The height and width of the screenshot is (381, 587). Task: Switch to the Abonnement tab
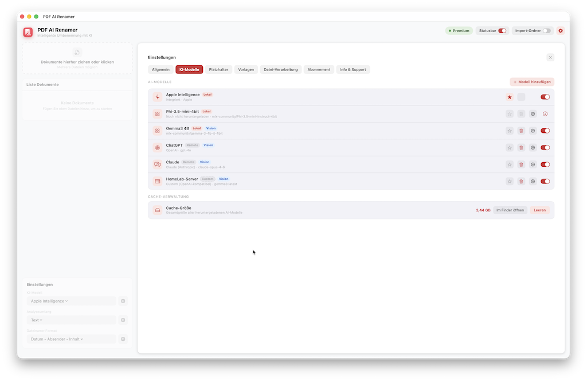319,70
